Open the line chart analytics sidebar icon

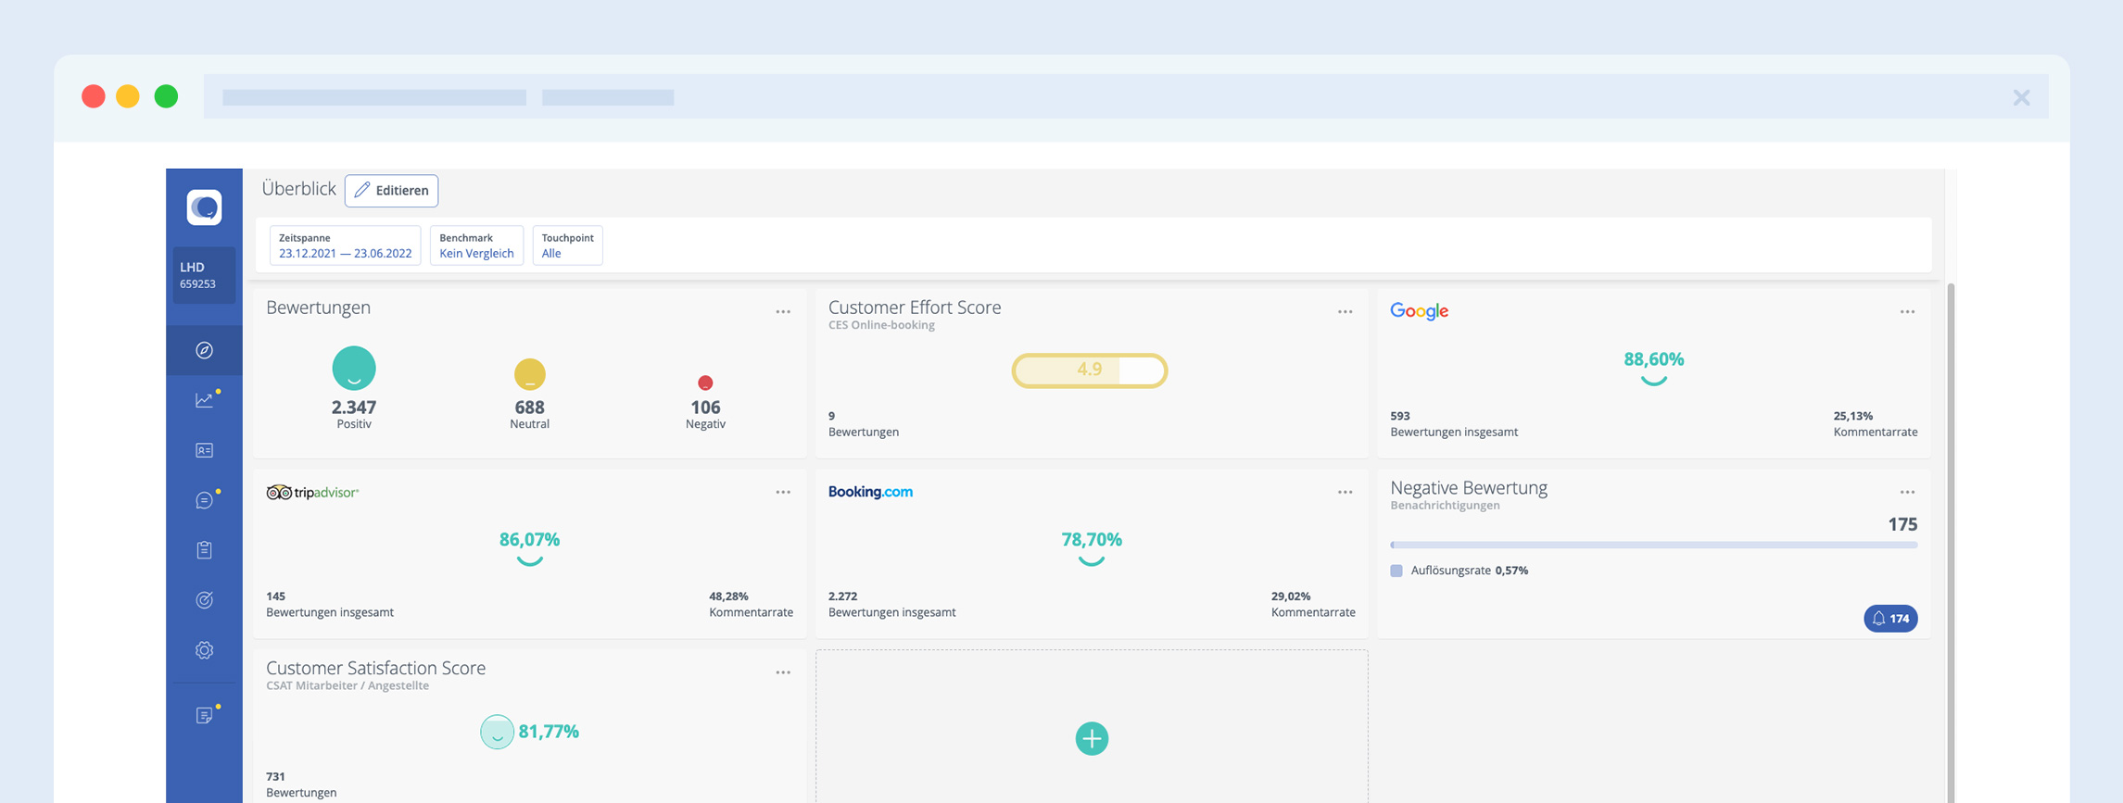pyautogui.click(x=204, y=400)
